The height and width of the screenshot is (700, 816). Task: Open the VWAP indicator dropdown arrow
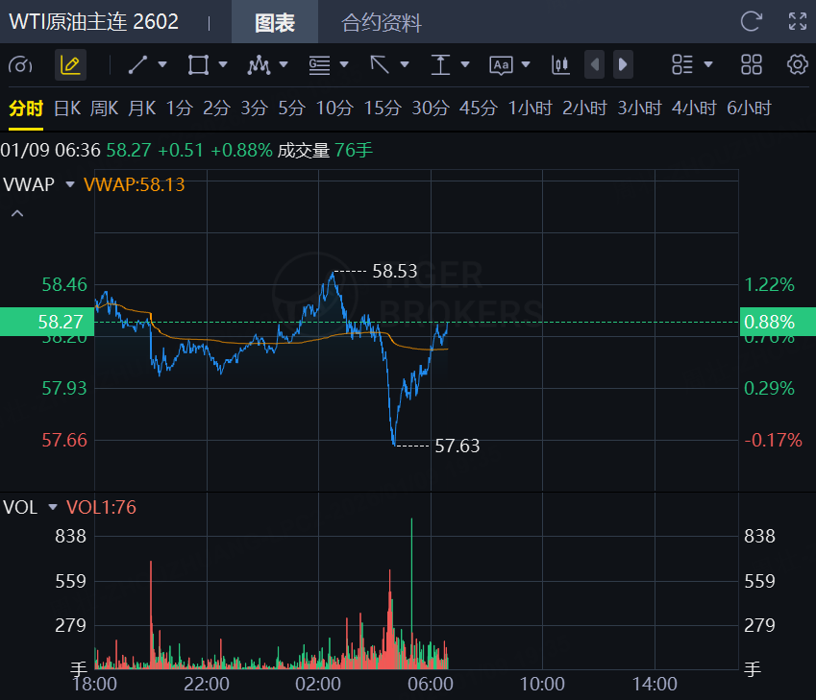69,184
